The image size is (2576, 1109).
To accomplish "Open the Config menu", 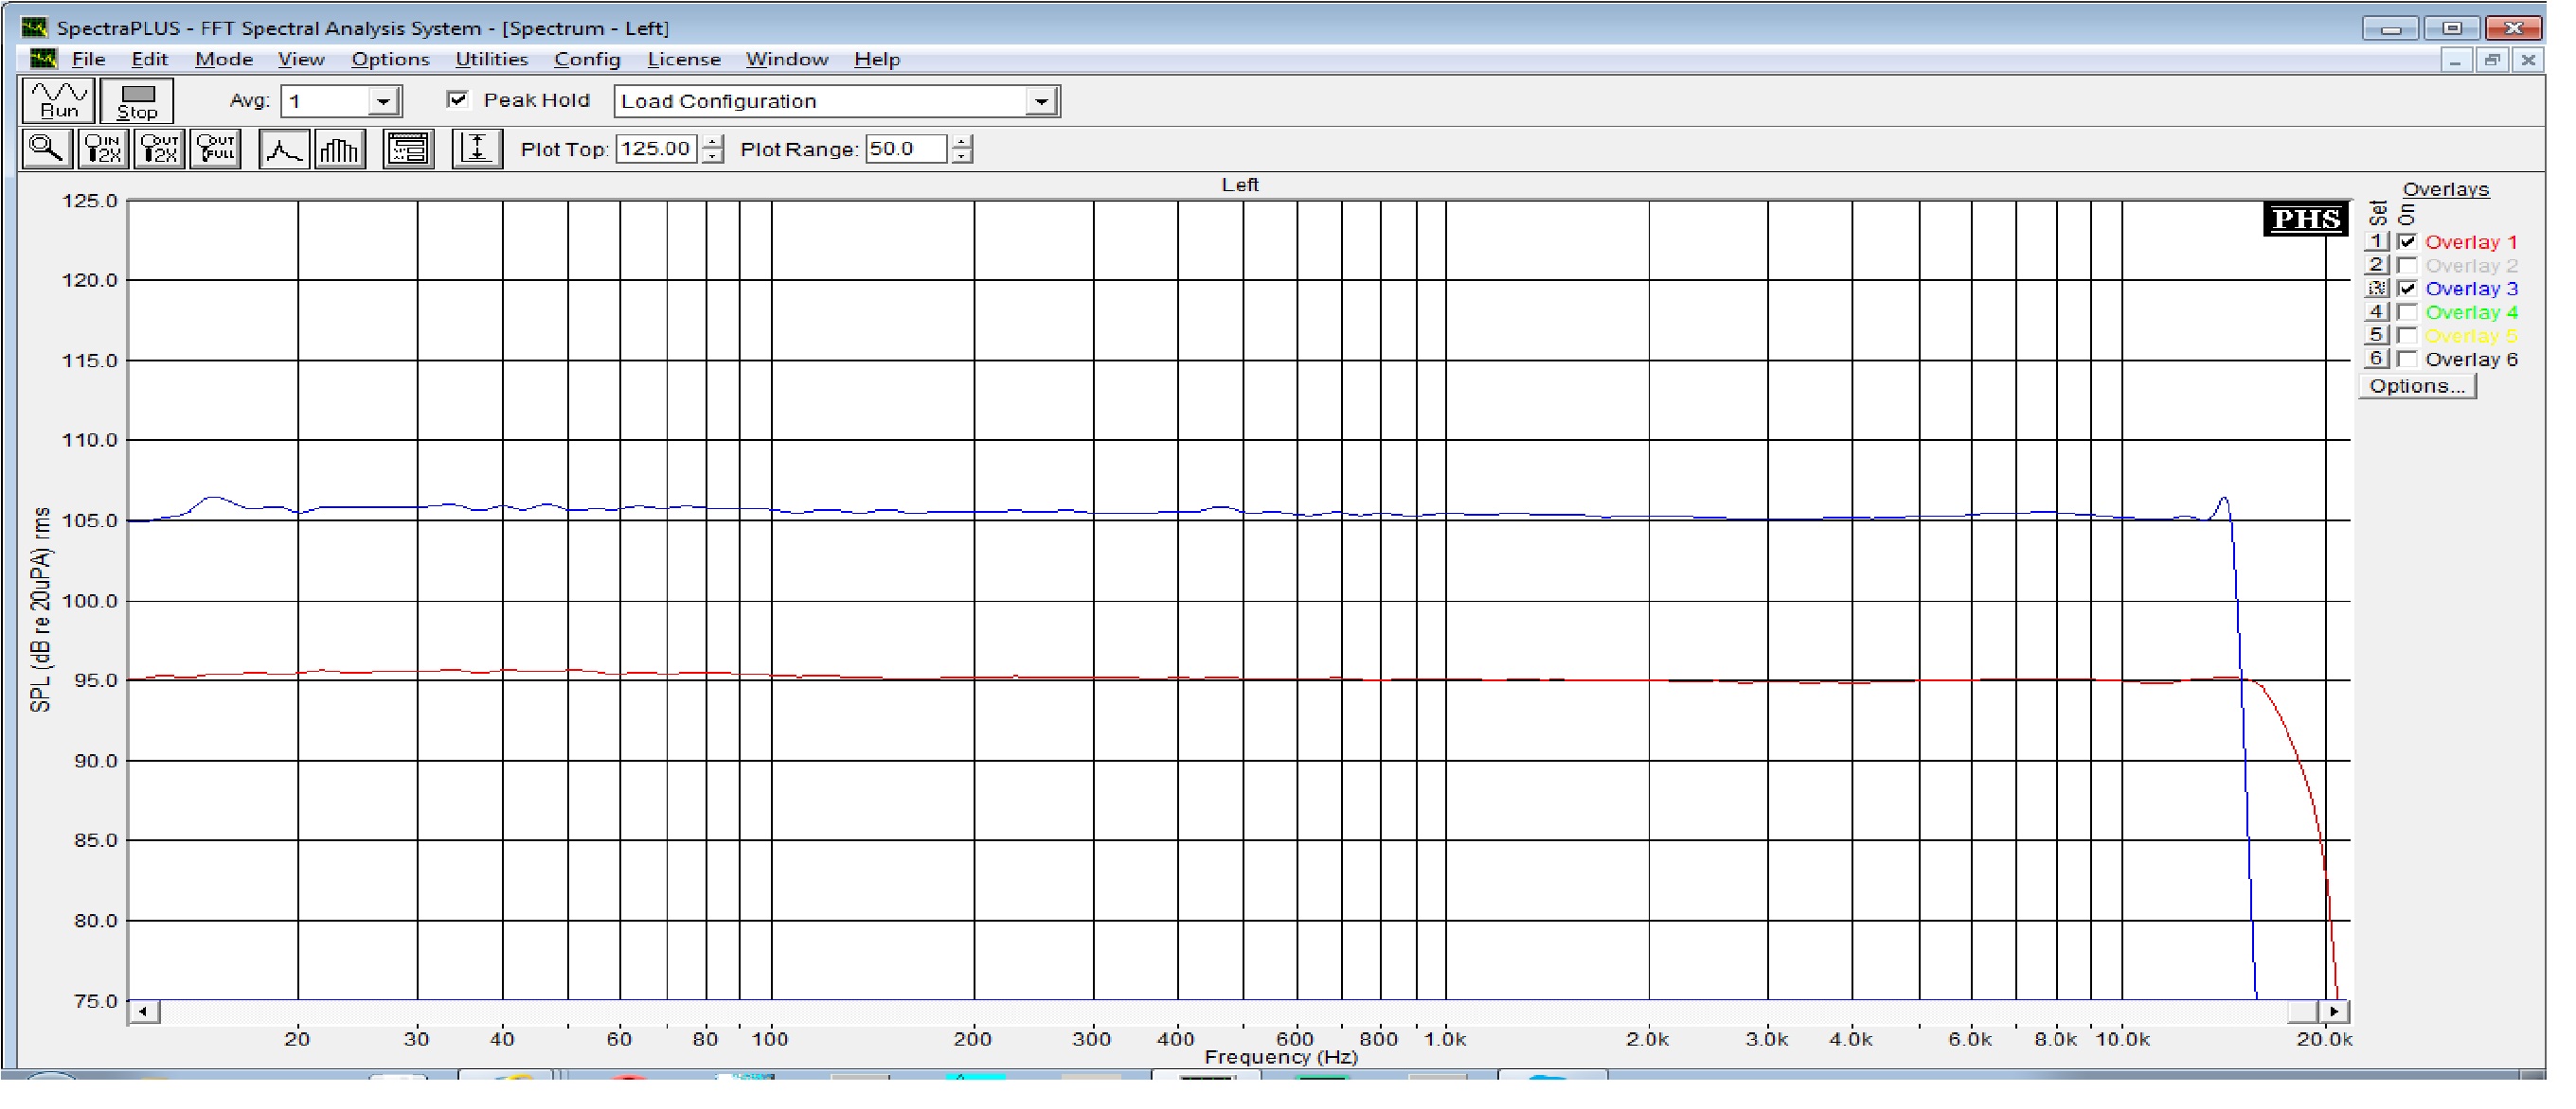I will [587, 59].
